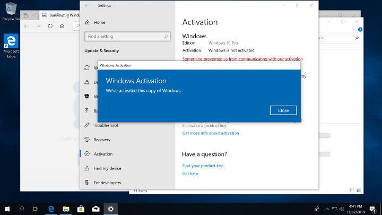
Task: Open the clock showing 4:41 PM
Action: 355,209
